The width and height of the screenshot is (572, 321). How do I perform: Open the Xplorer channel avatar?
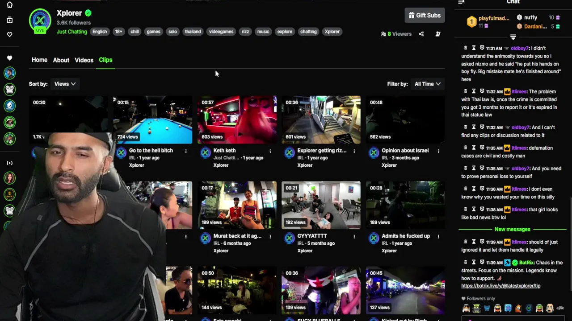pyautogui.click(x=40, y=21)
